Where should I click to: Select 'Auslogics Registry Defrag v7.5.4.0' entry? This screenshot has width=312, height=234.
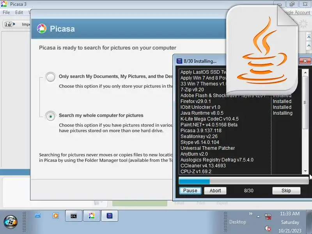[x=217, y=160]
